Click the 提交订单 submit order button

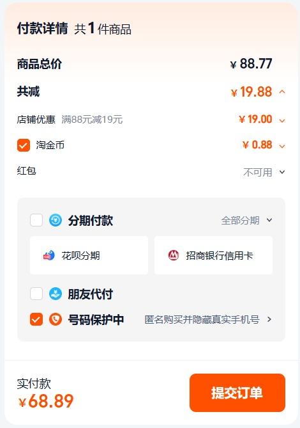point(237,393)
